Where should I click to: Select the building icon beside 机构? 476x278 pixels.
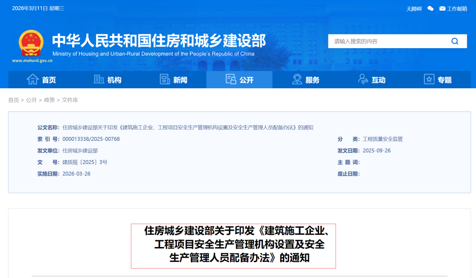[x=99, y=79]
